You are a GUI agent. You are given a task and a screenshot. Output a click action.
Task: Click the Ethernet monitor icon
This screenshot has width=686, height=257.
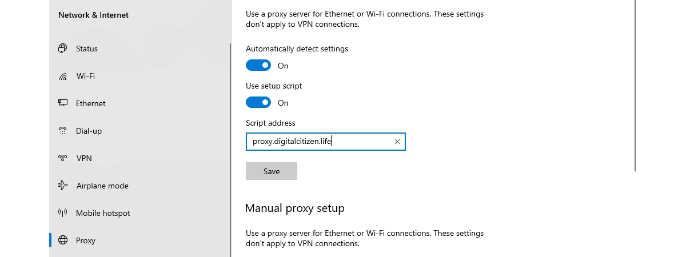(63, 103)
